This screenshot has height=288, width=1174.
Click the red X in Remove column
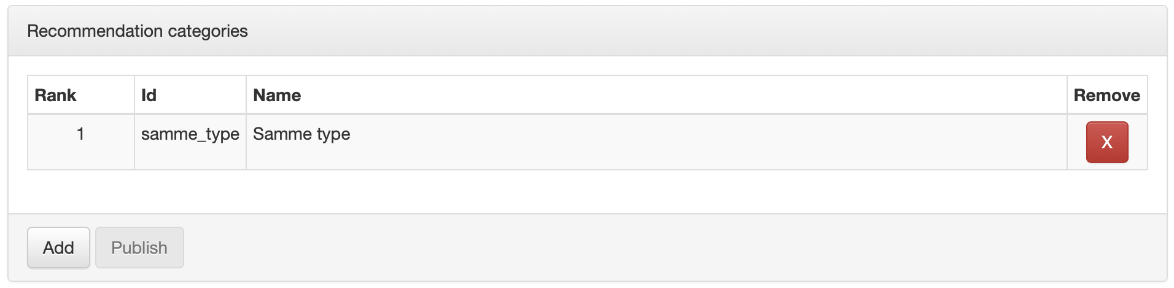click(1106, 142)
